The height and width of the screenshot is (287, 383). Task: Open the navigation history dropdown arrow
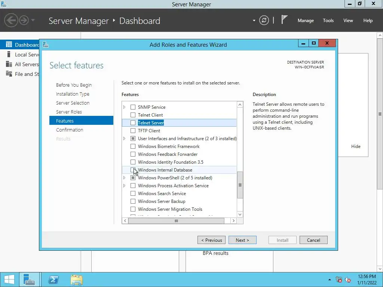pyautogui.click(x=33, y=20)
